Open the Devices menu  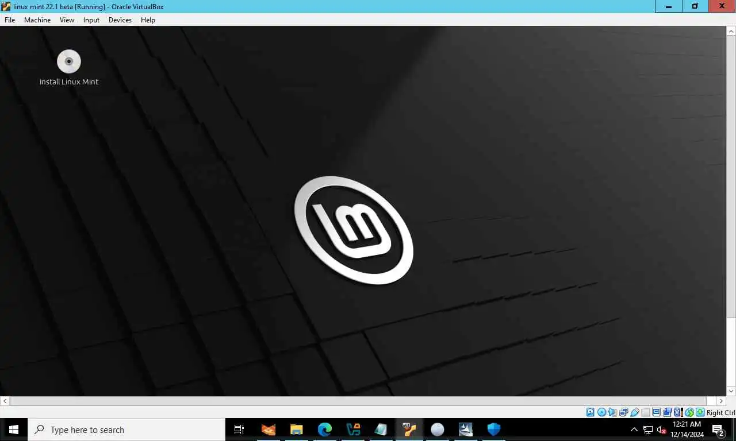tap(120, 20)
